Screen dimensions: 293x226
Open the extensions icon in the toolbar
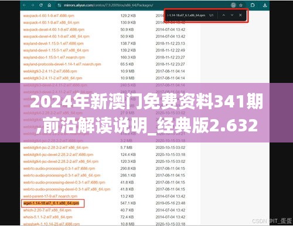point(253,5)
